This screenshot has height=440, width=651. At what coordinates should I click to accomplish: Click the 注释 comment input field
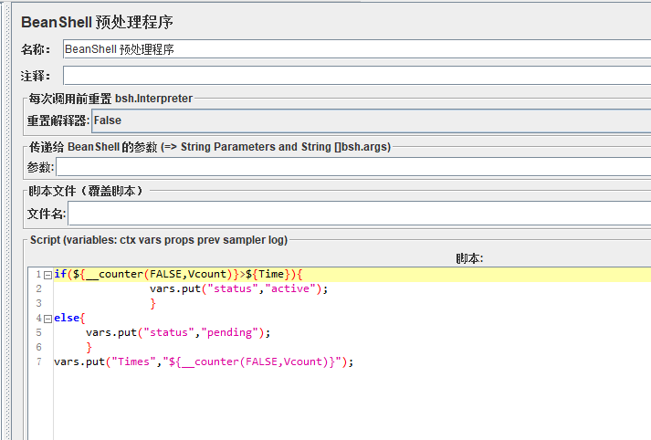pos(357,76)
